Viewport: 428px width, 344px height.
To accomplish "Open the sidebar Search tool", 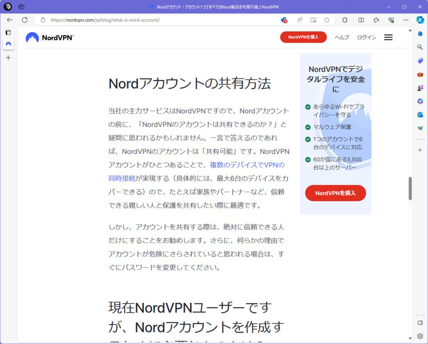I will (x=420, y=47).
